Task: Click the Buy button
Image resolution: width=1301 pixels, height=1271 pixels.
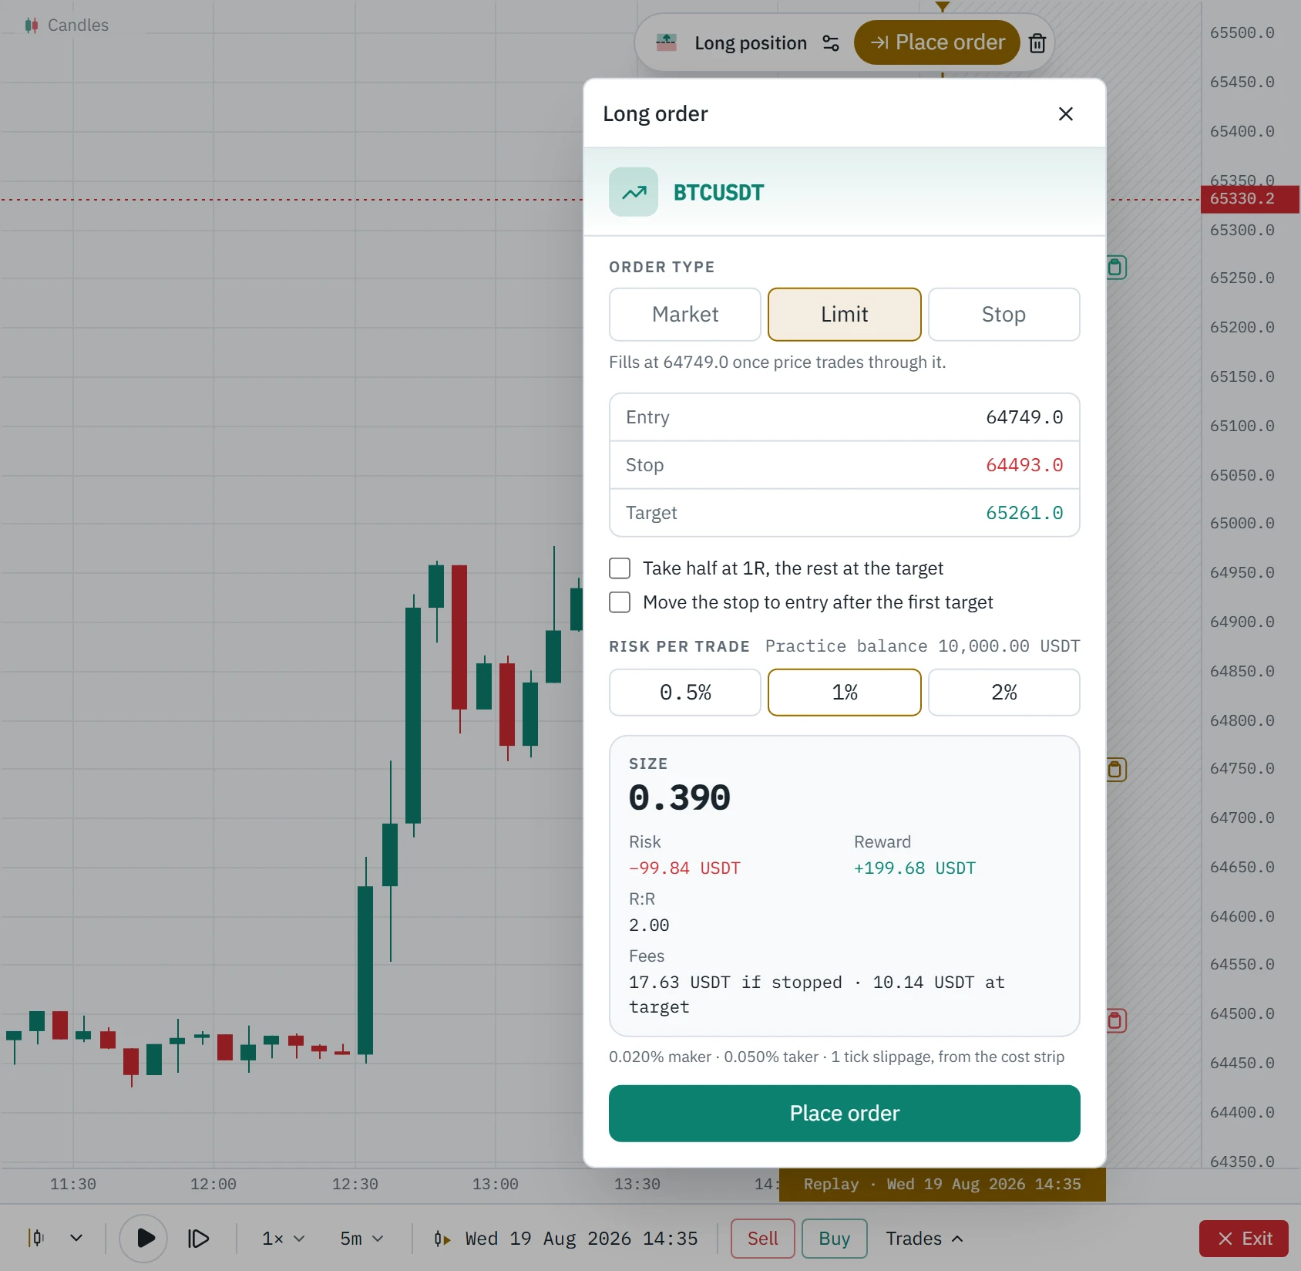Action: click(835, 1239)
